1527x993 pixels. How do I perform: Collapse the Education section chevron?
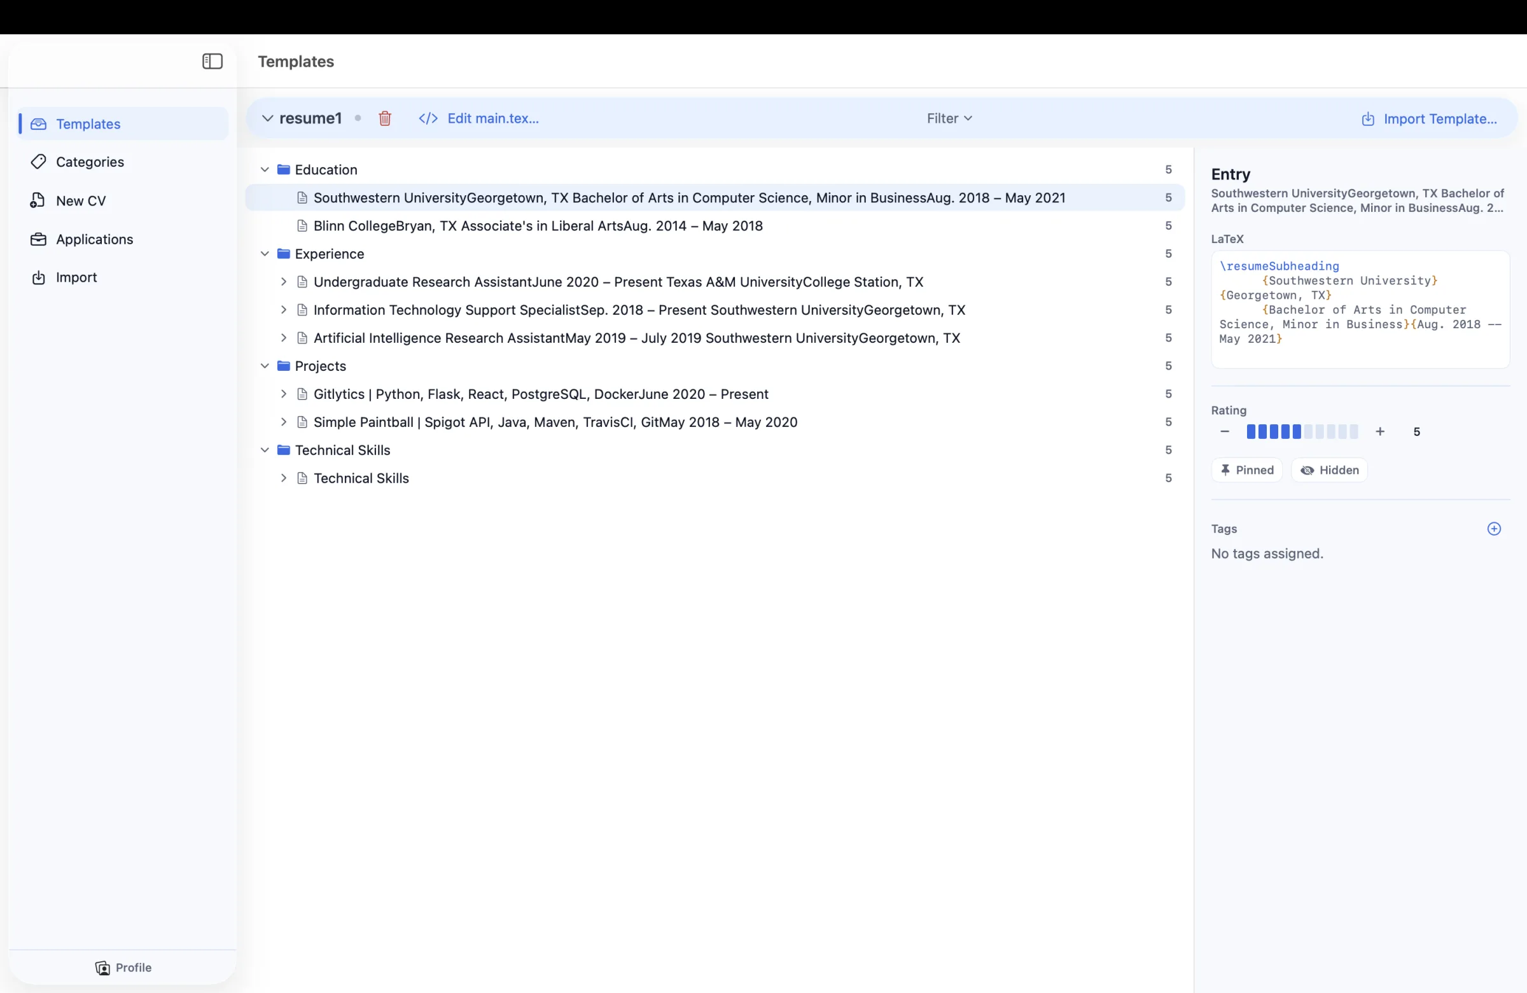pyautogui.click(x=264, y=169)
